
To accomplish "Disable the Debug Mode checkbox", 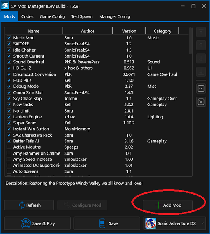I will tap(9, 86).
